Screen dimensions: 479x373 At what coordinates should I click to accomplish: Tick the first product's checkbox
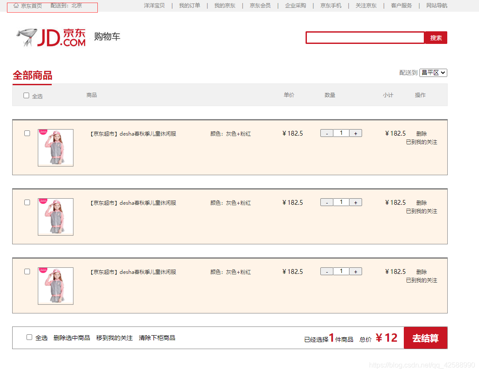pos(27,133)
